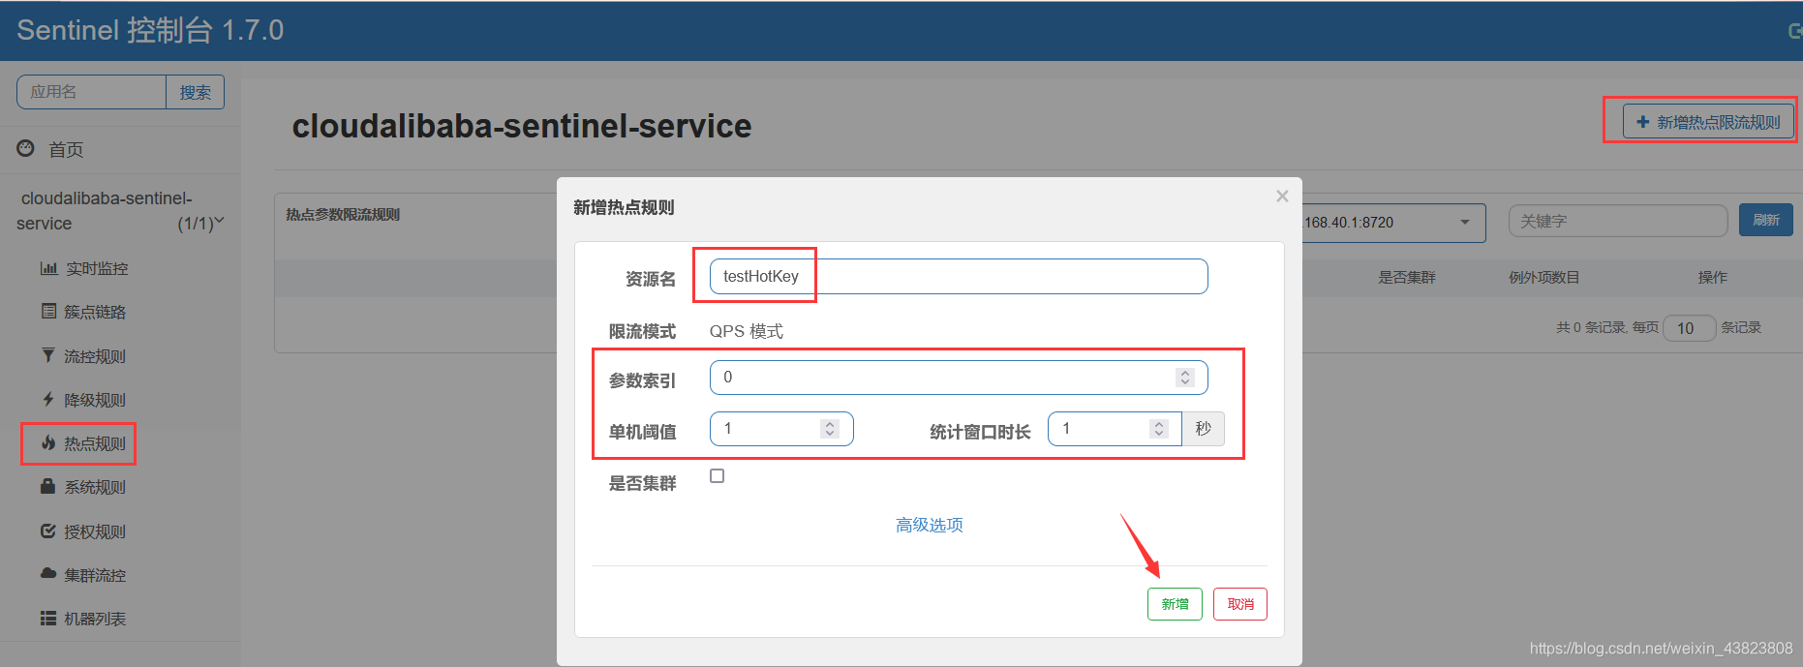This screenshot has width=1803, height=667.
Task: Click the 是否集群 column header
Action: (x=1407, y=278)
